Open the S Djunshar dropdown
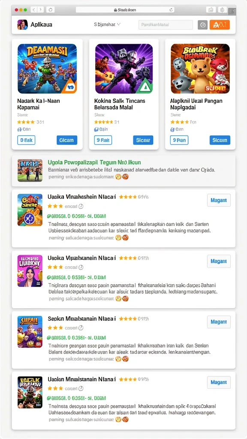The image size is (247, 439). coord(107,24)
